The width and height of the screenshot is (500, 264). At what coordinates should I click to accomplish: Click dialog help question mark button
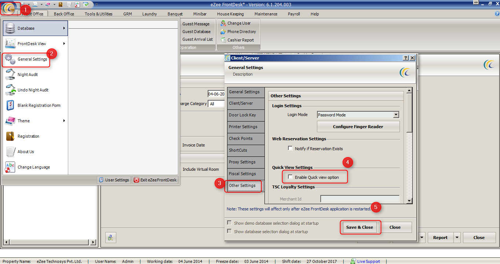(406, 58)
